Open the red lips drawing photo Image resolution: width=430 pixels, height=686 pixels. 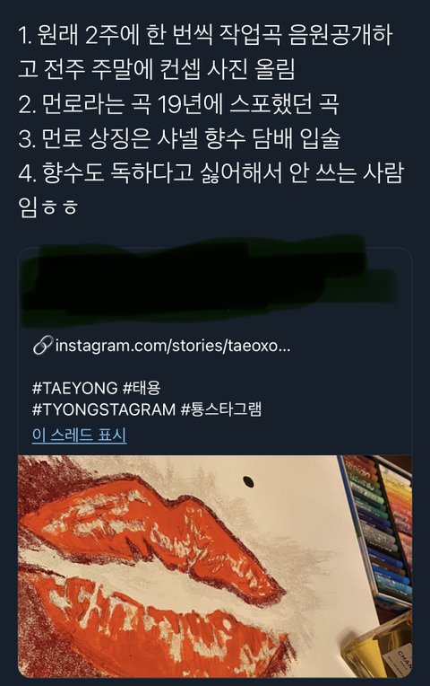215,566
